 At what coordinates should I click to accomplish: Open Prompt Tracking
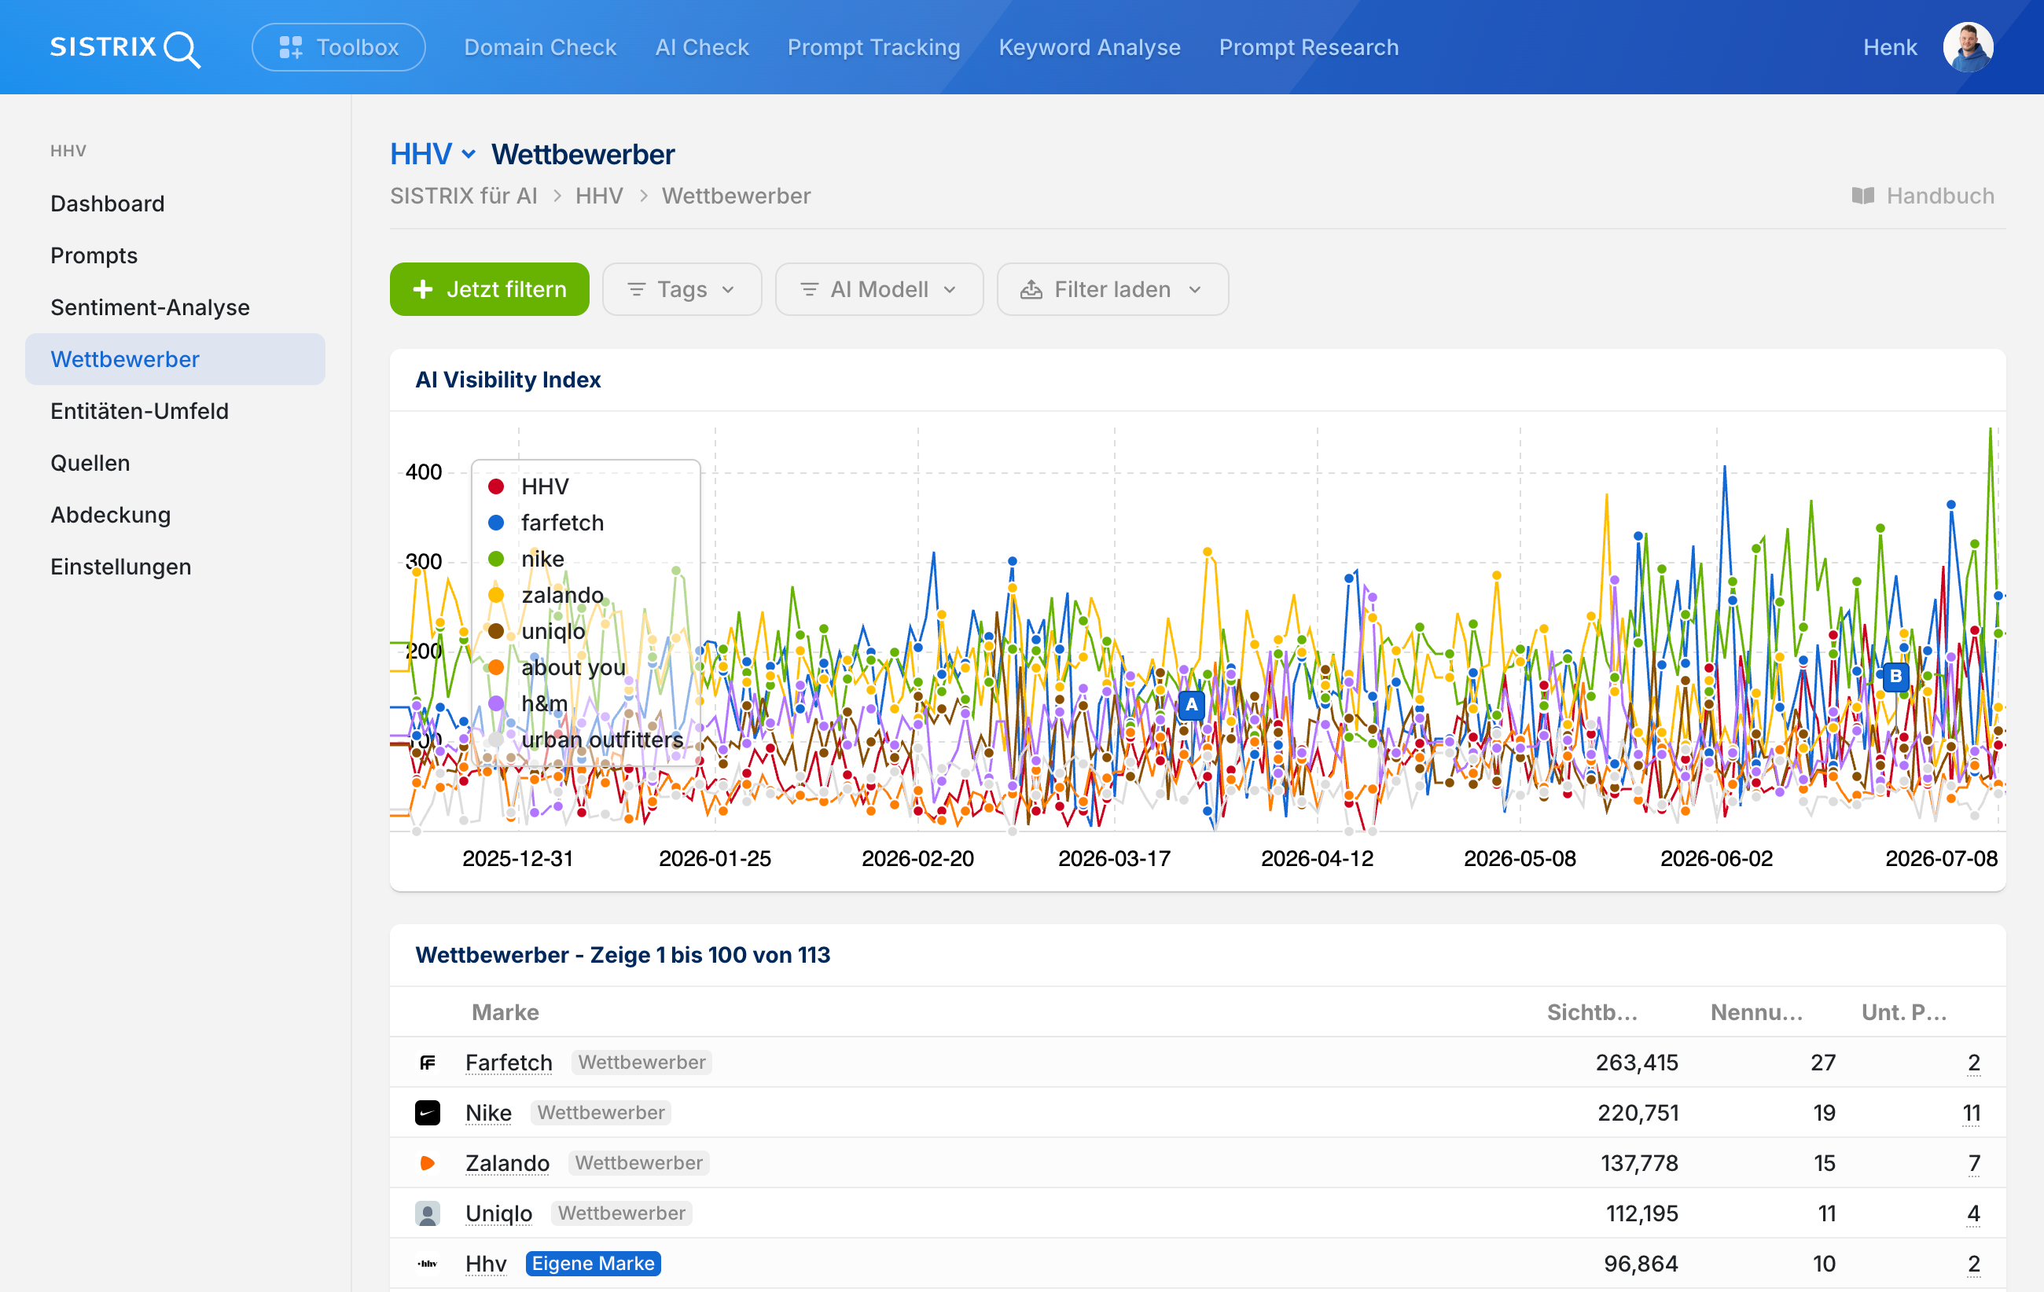coord(873,47)
